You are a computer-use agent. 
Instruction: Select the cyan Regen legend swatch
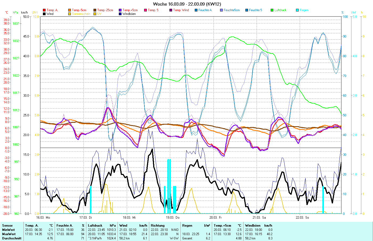click(x=297, y=10)
